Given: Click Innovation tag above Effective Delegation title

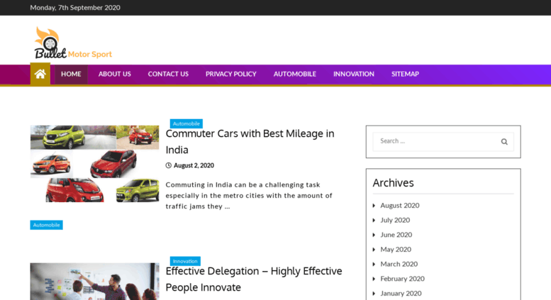Looking at the screenshot, I should click(x=185, y=261).
